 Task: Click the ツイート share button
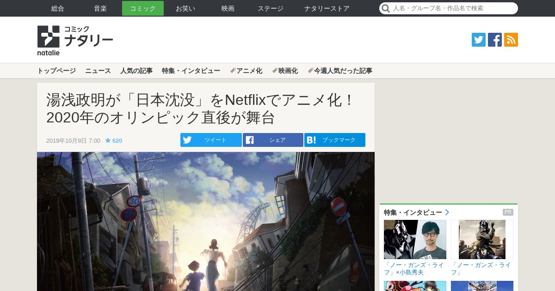(211, 140)
